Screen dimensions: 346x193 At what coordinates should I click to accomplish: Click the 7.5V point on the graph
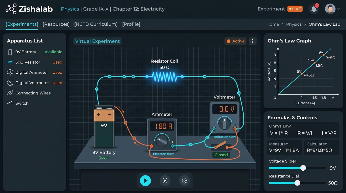tap(314, 63)
